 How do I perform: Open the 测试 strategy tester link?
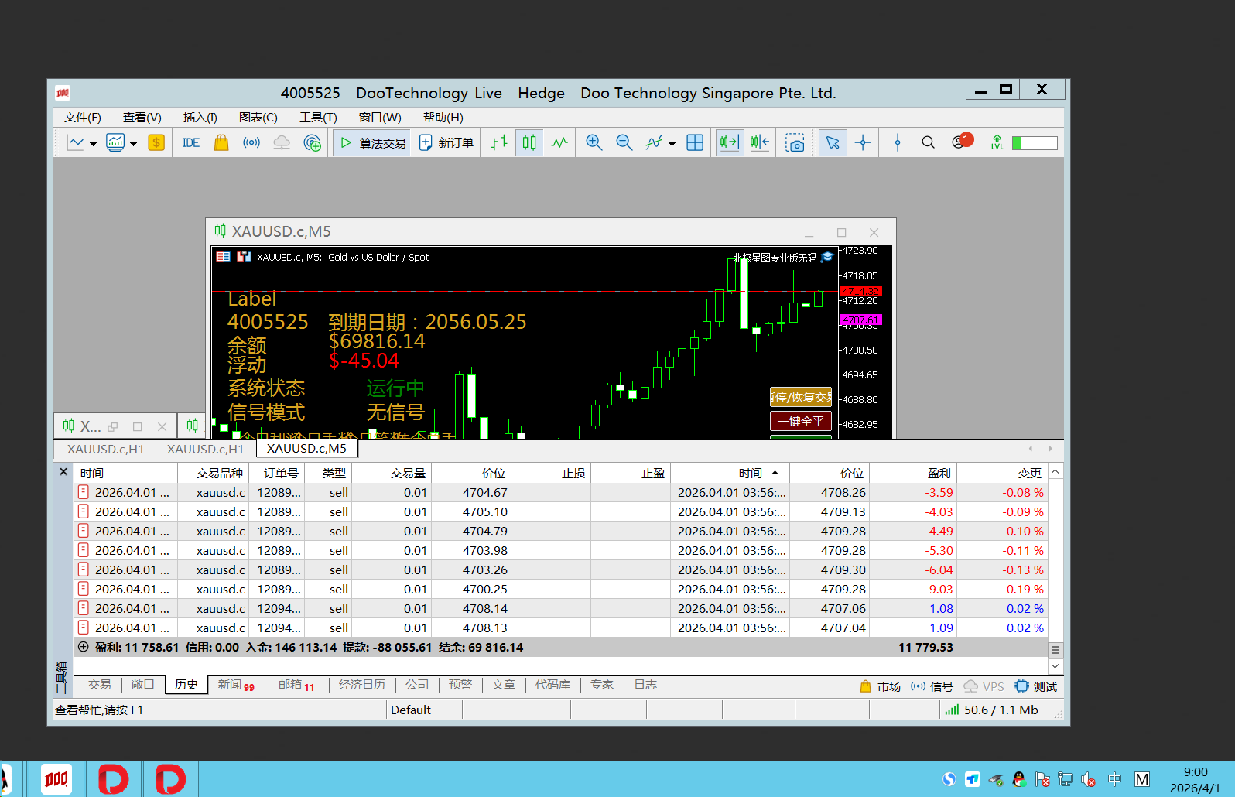pyautogui.click(x=1036, y=686)
